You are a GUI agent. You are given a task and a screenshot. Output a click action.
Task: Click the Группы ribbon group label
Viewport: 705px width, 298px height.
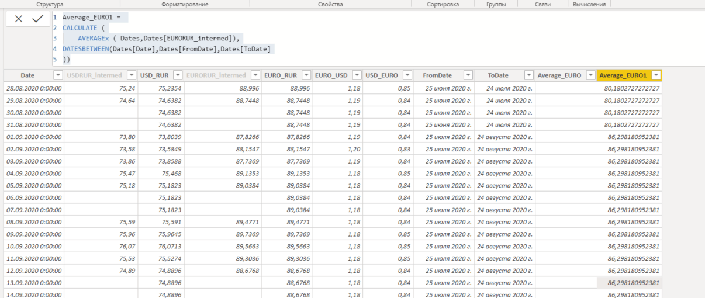tap(496, 4)
